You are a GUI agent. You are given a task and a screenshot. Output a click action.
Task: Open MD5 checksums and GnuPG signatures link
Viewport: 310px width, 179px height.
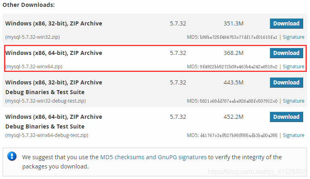tap(154, 157)
